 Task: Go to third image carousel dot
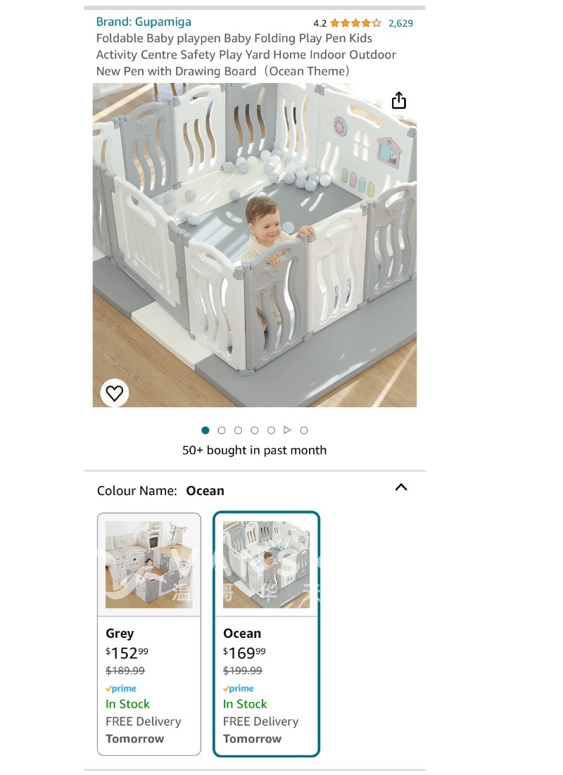coord(238,430)
